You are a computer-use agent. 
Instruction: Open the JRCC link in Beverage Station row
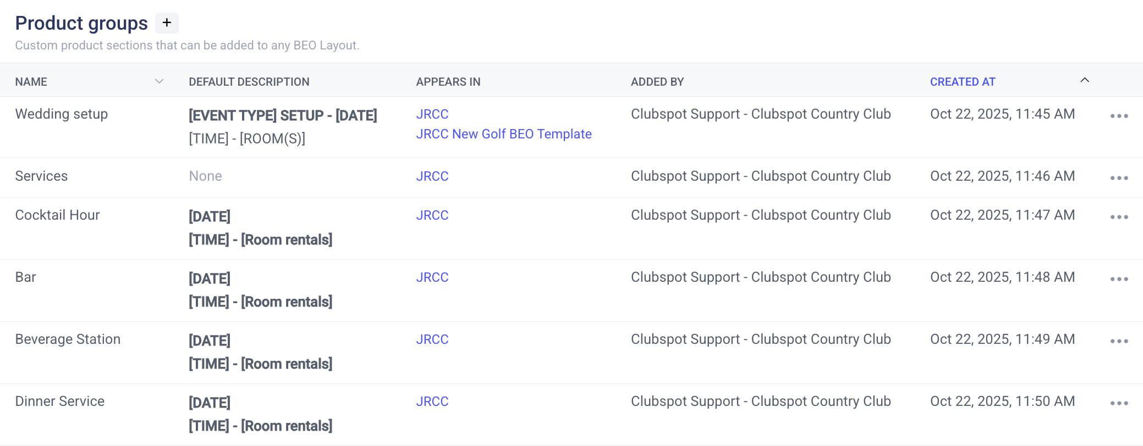[432, 339]
